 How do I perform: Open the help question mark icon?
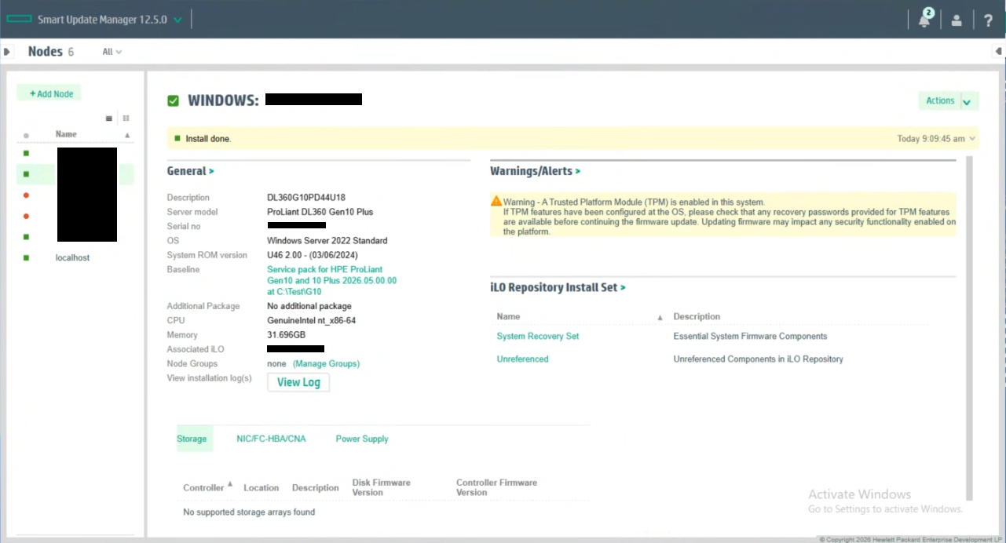tap(989, 20)
